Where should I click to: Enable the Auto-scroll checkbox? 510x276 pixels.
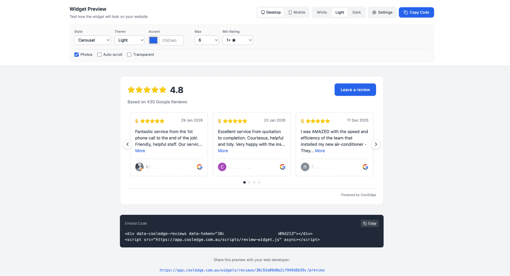point(99,54)
